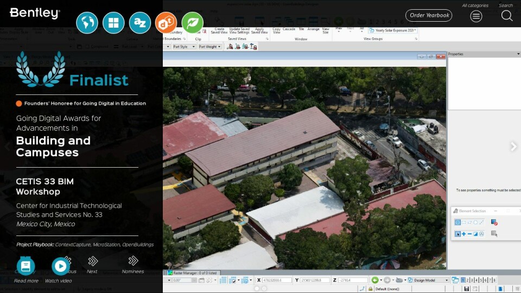Screen dimensions: 521x293
Task: Click the green back arrow button
Action: (375, 281)
